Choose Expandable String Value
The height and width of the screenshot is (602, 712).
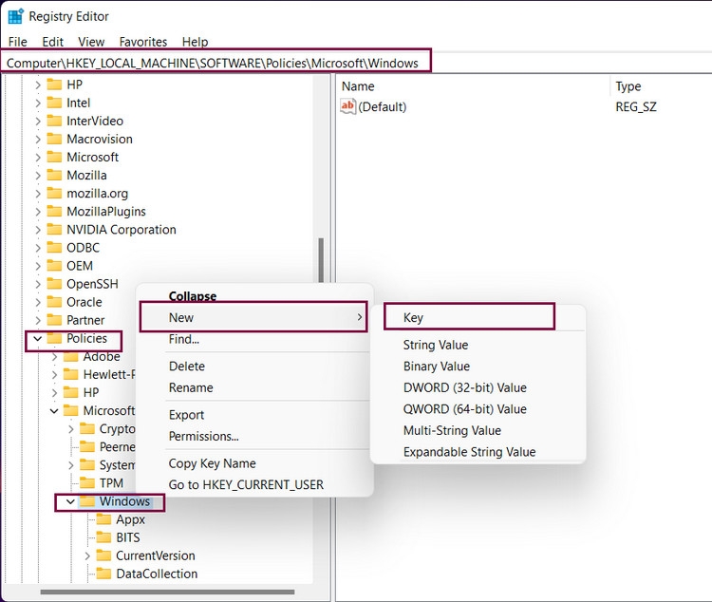[478, 452]
